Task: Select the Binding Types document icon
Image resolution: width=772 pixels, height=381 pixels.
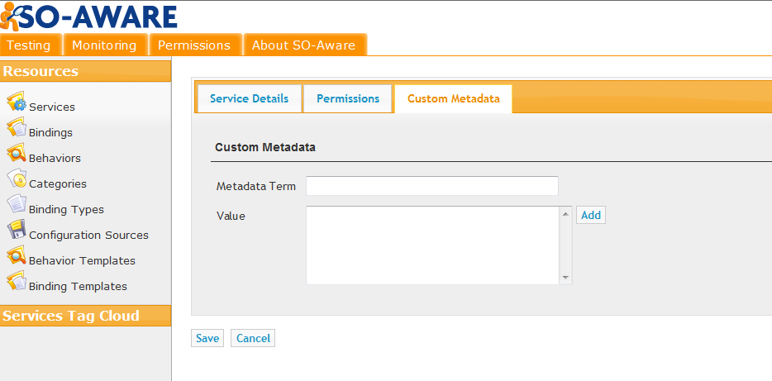Action: coord(17,204)
